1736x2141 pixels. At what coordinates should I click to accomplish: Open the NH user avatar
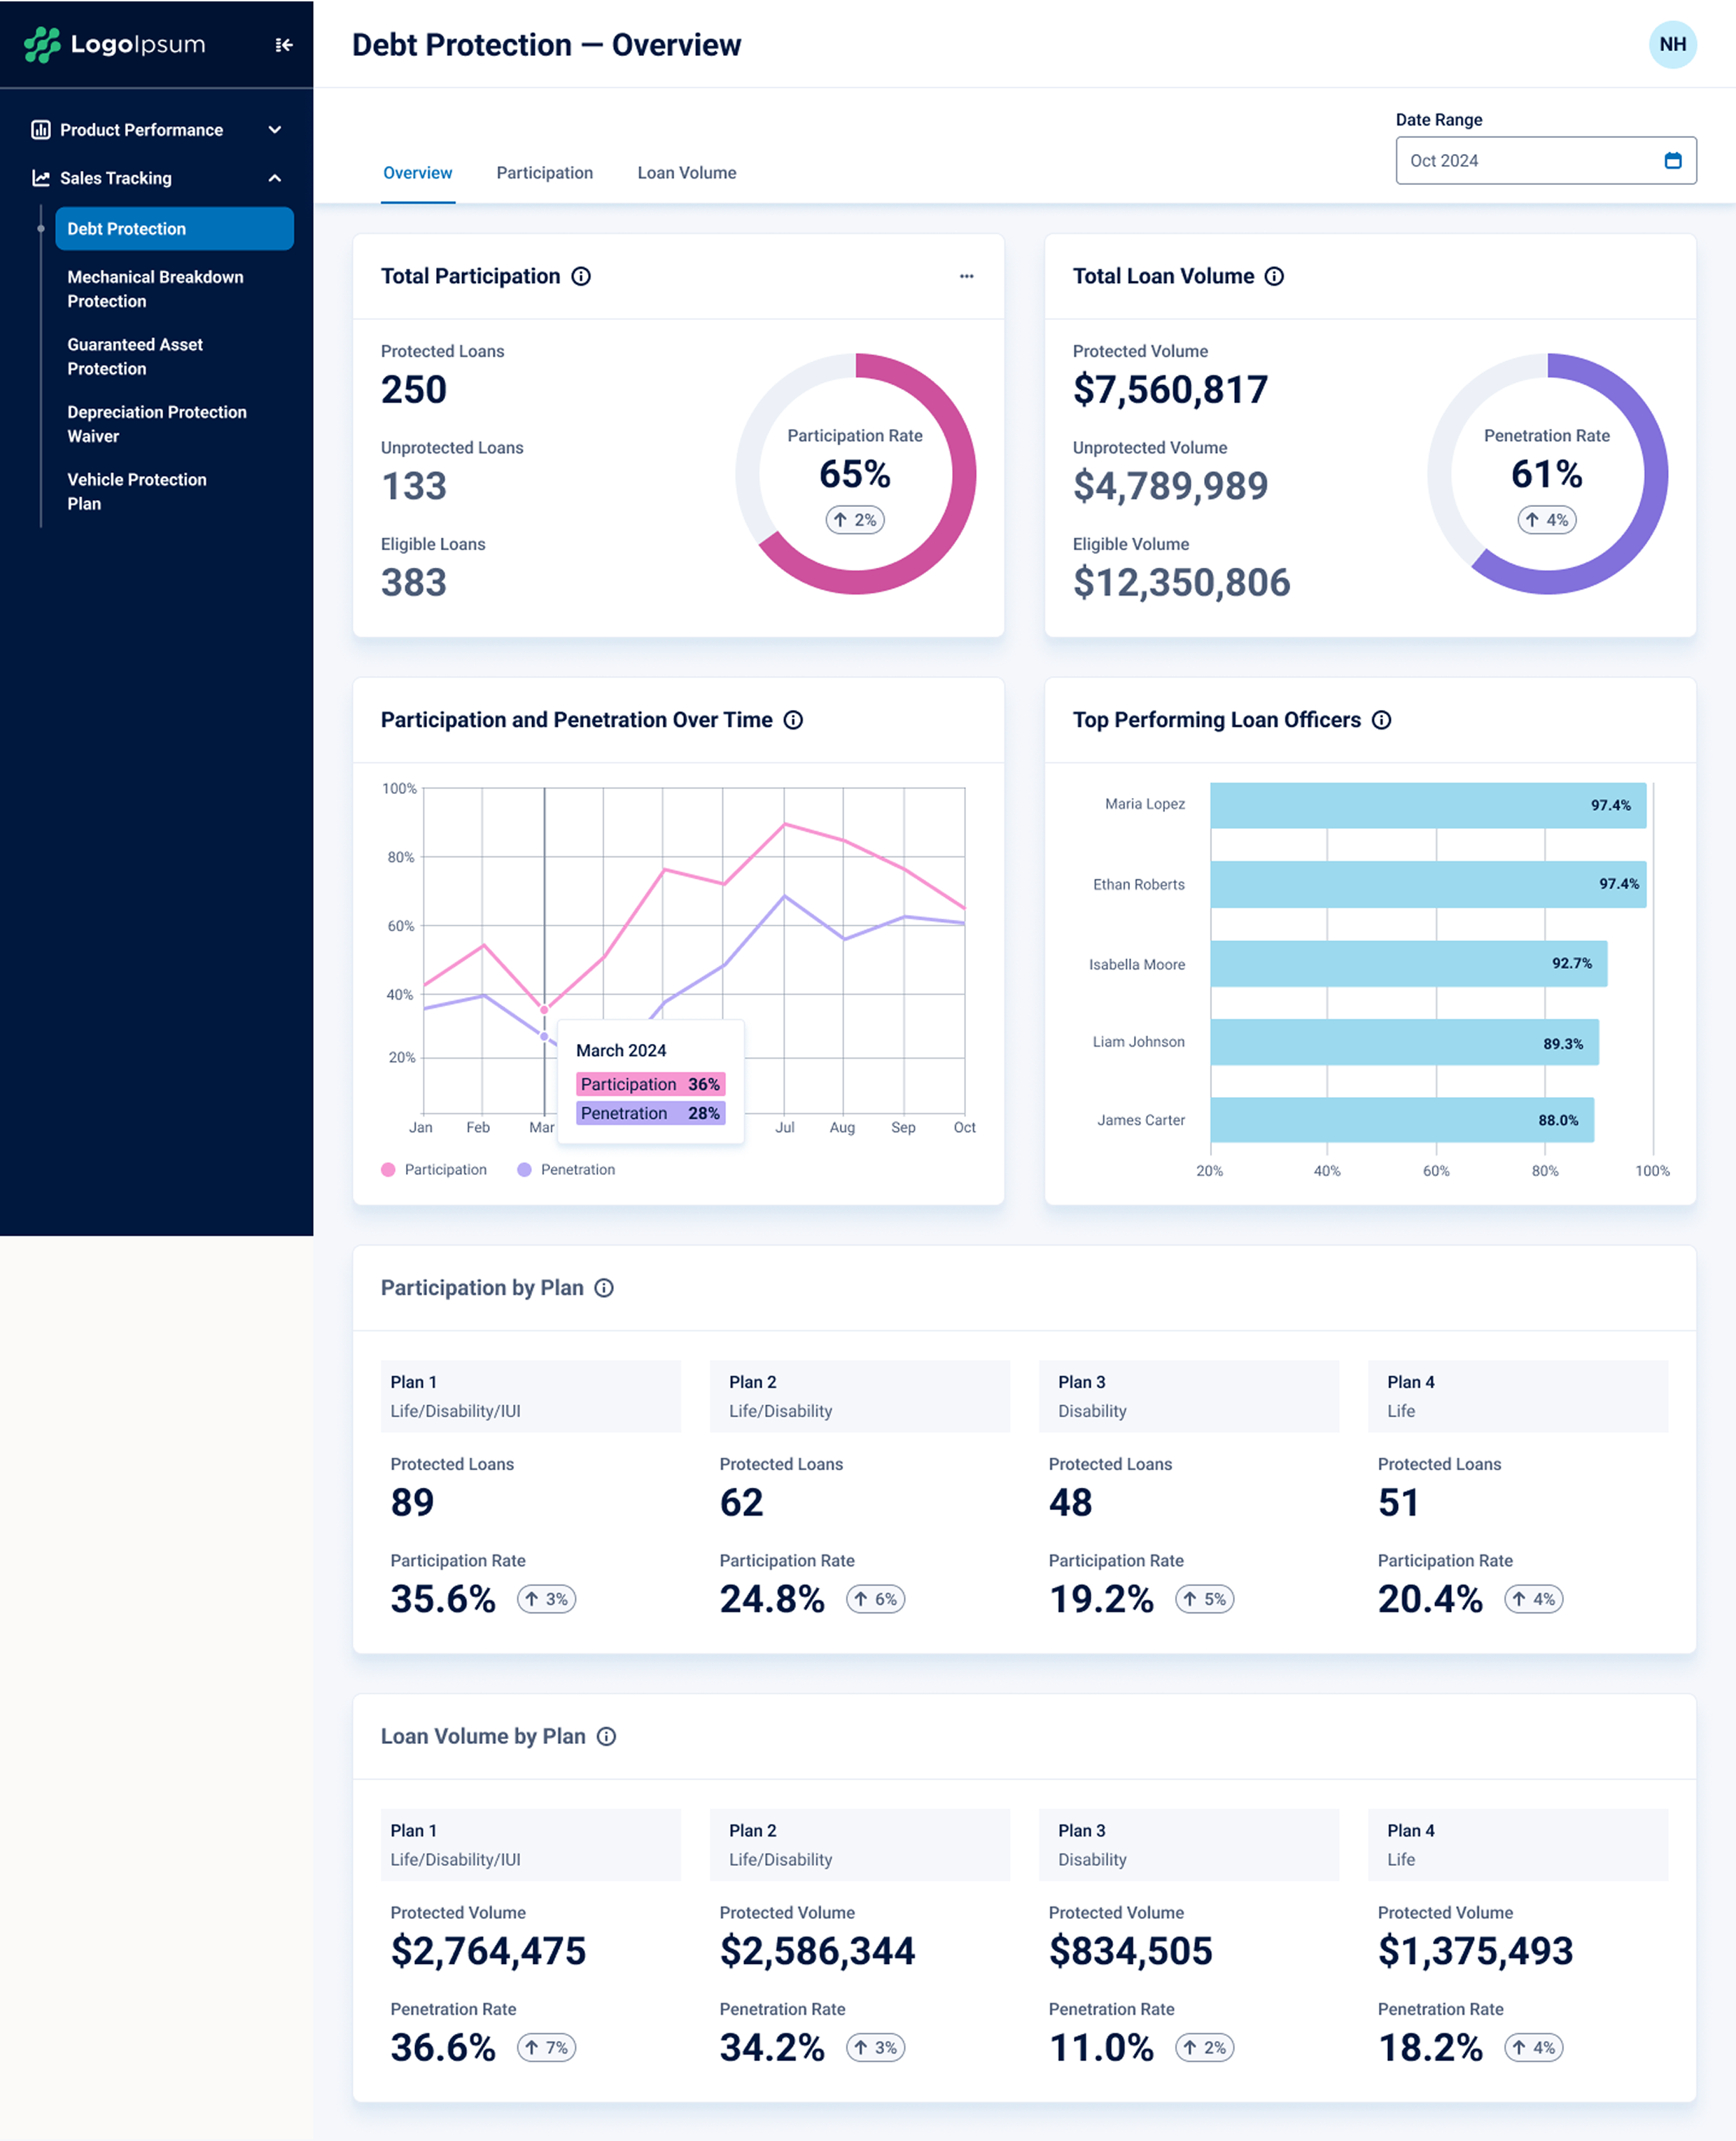tap(1672, 45)
